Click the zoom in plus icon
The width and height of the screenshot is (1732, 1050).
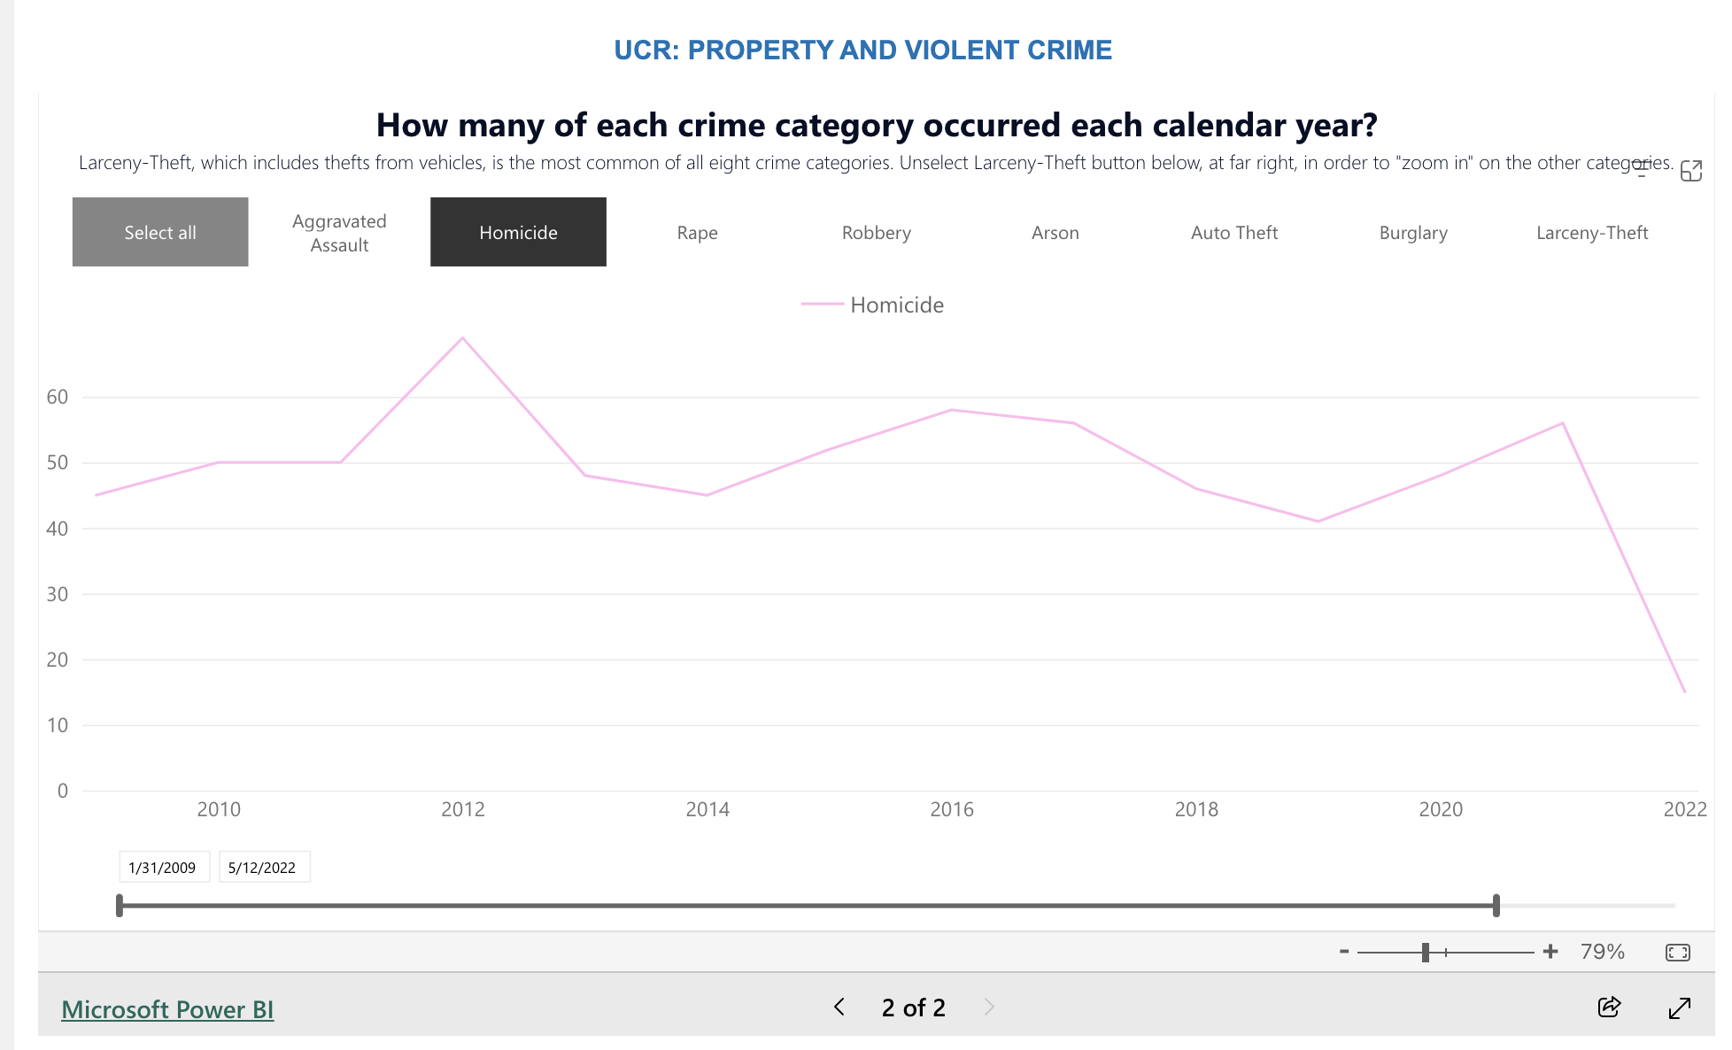(1550, 952)
